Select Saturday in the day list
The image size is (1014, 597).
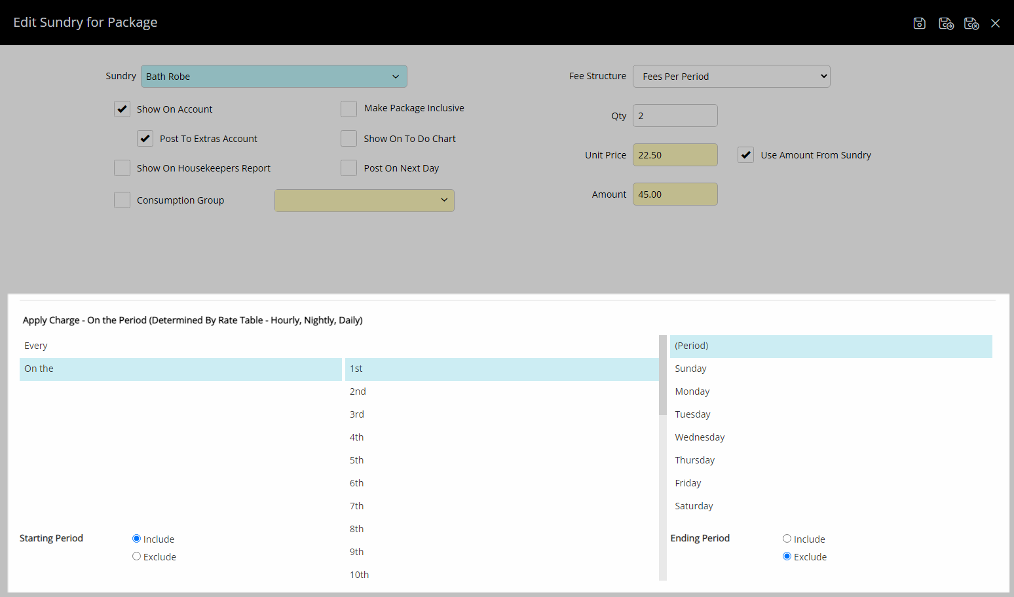point(831,507)
